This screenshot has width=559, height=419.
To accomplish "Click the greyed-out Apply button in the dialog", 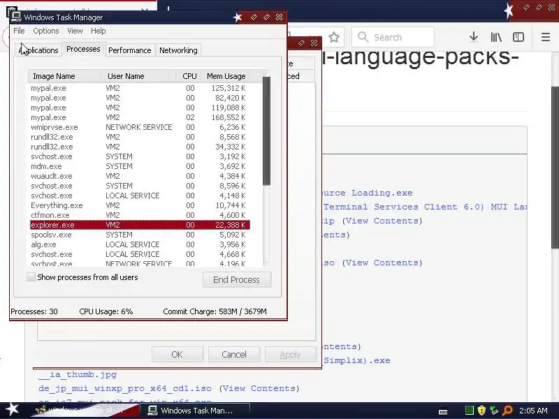I will coord(291,355).
